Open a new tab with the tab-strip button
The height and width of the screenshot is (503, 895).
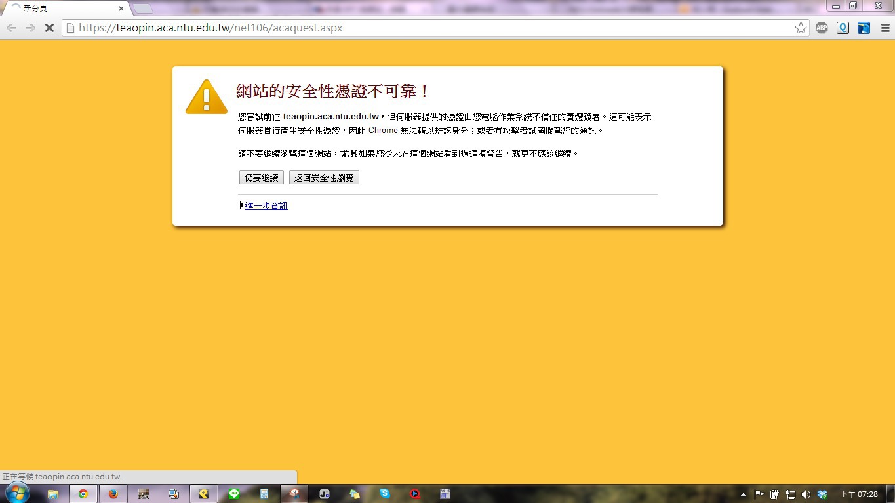tap(143, 9)
